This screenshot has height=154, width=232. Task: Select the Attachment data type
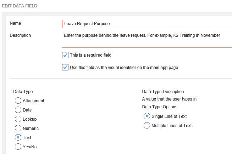coord(18,101)
